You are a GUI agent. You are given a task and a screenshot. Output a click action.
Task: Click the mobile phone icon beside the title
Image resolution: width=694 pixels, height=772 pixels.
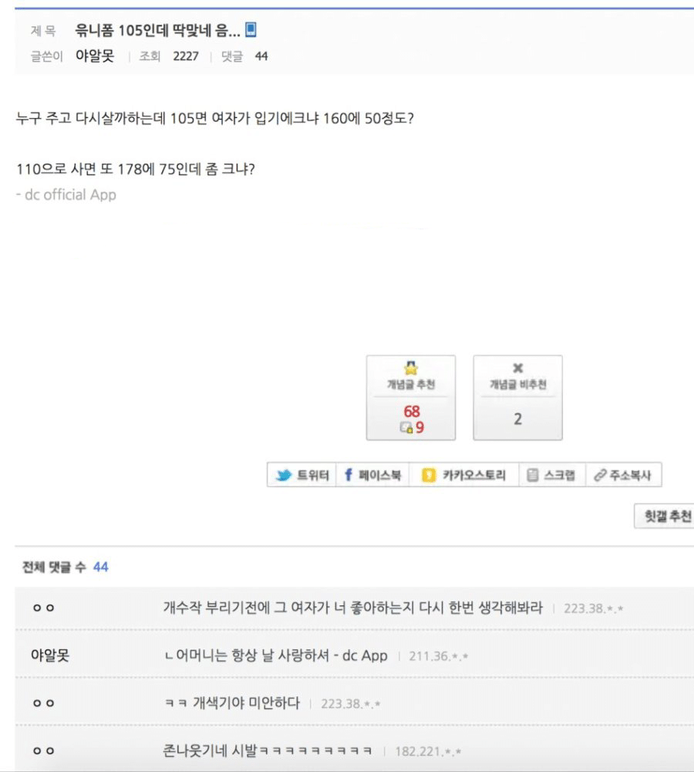tap(251, 29)
